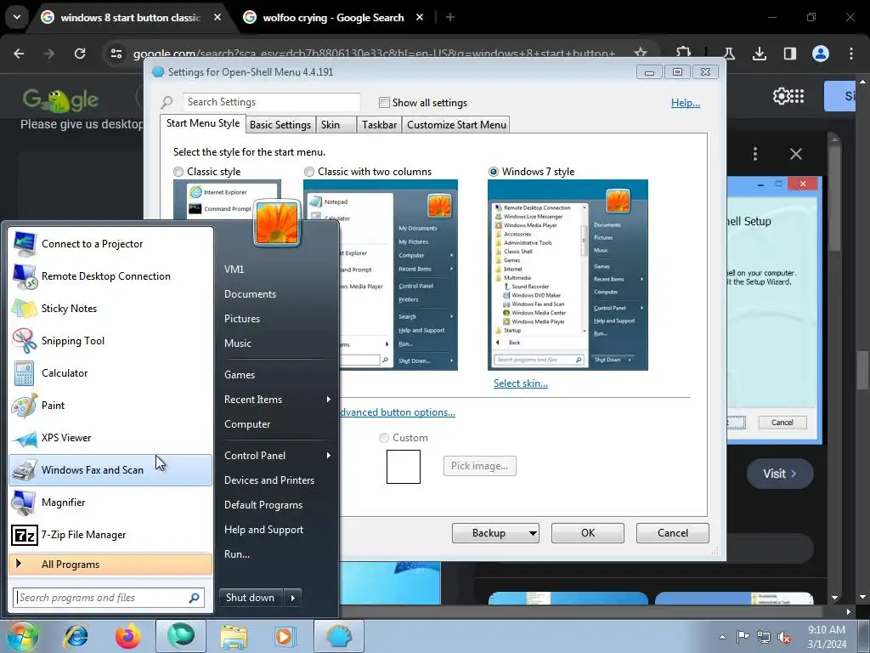Enable Show all settings checkbox
This screenshot has height=653, width=870.
(x=384, y=103)
